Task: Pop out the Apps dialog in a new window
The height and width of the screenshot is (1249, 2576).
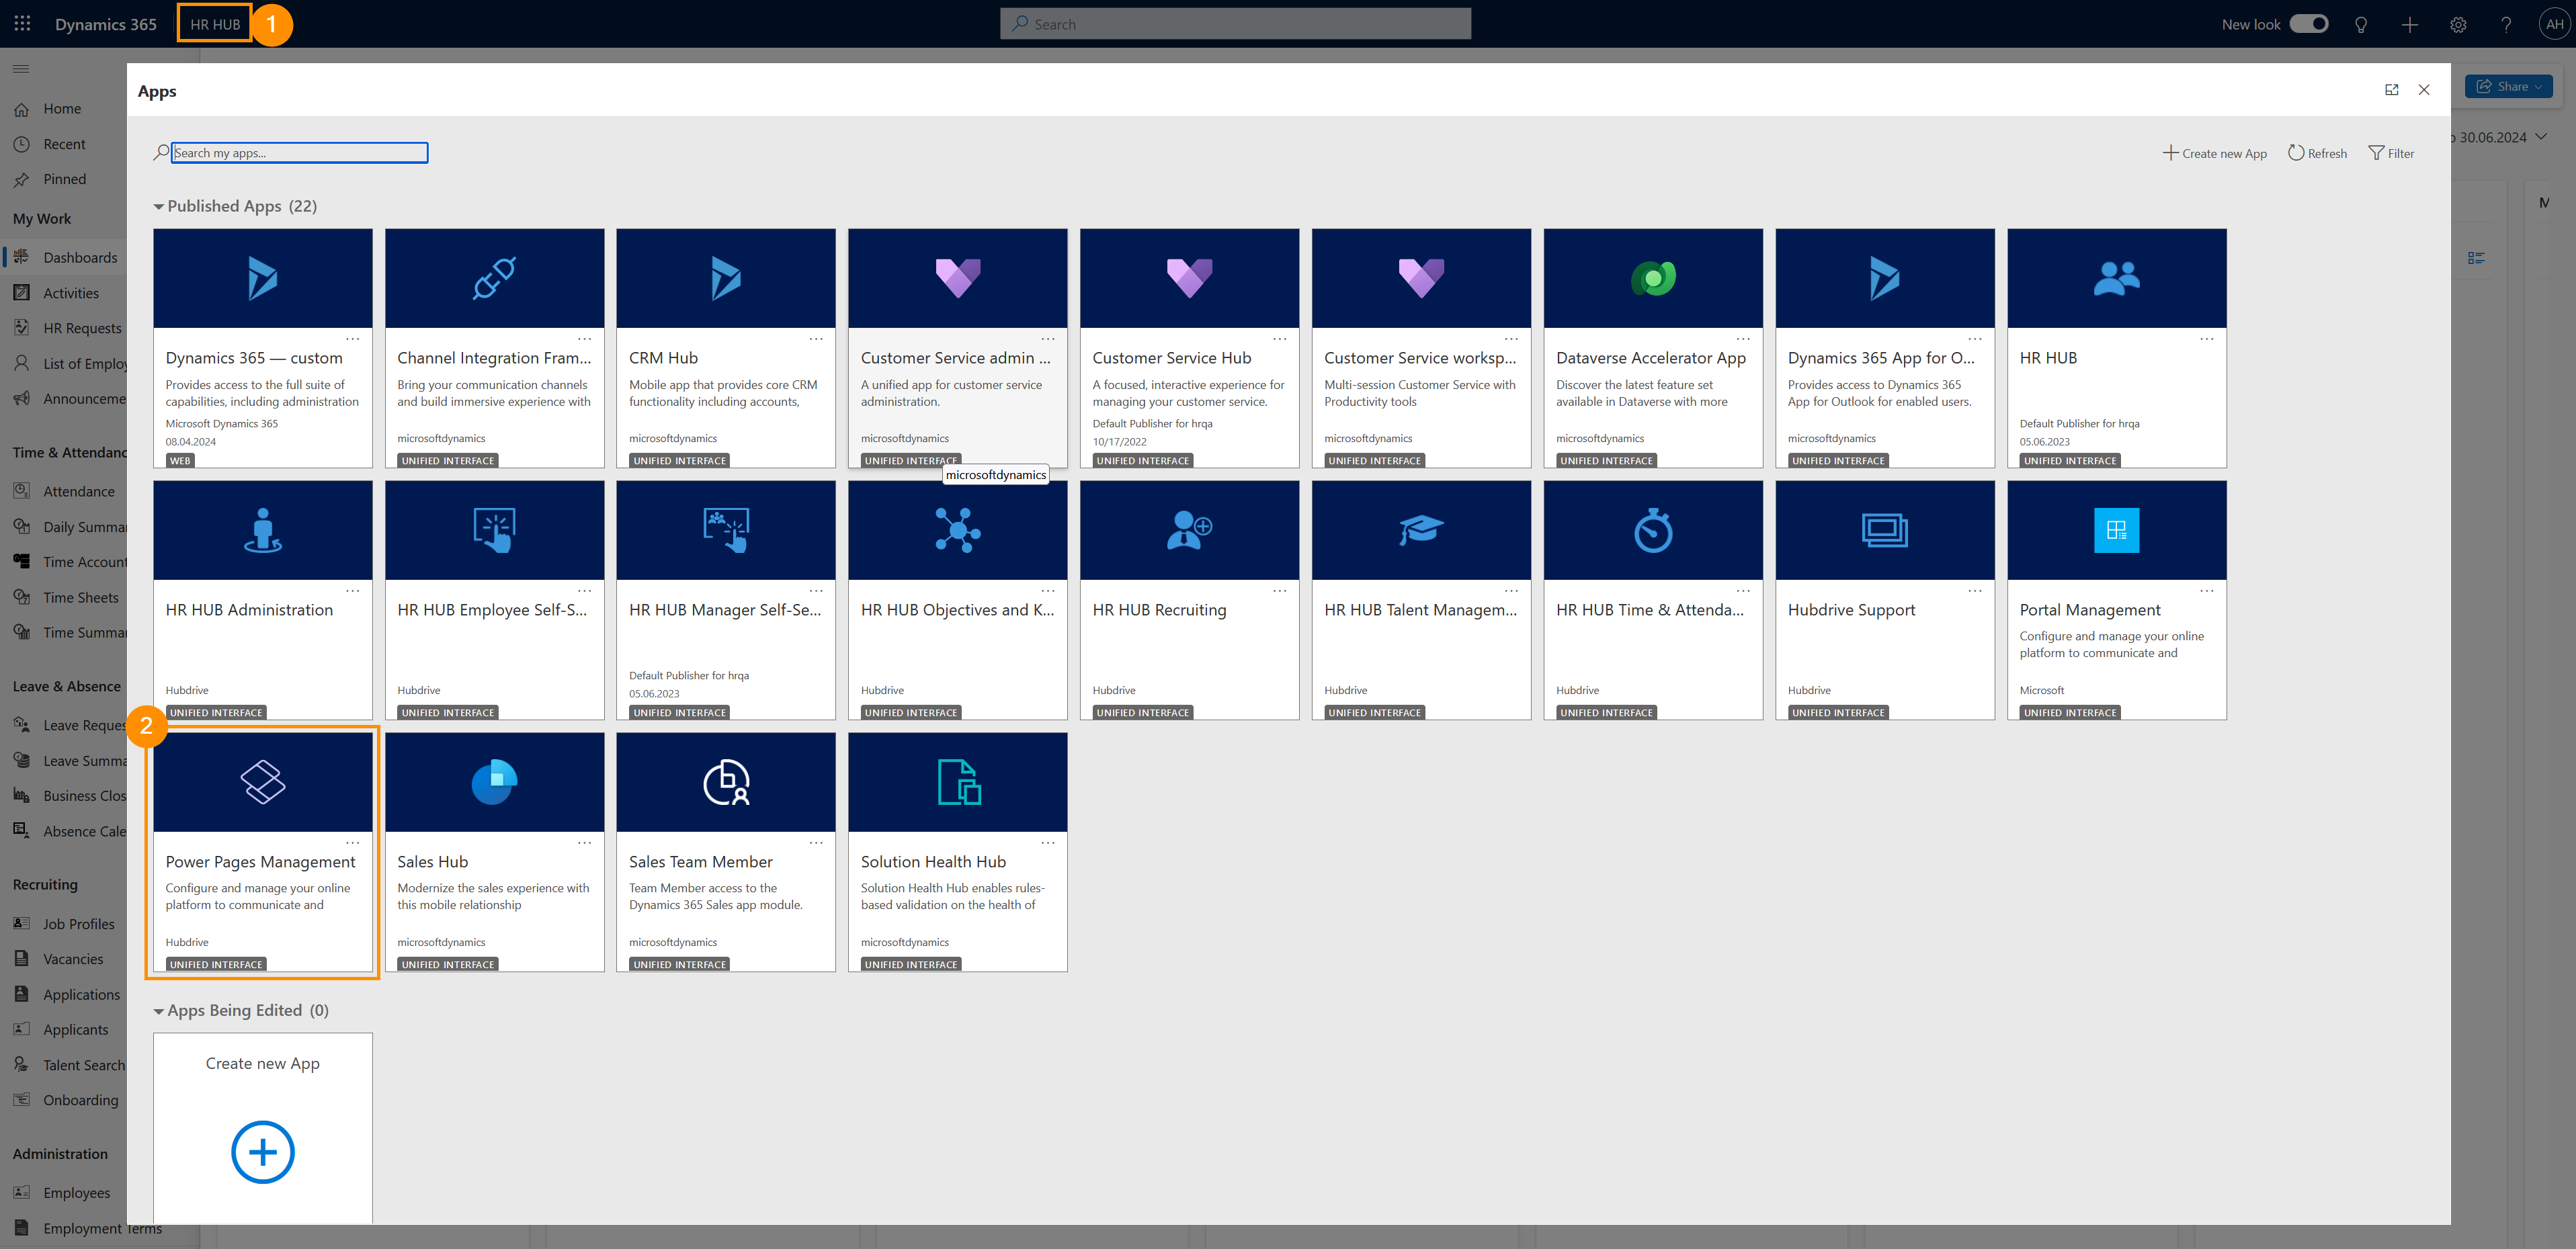Action: 2392,90
